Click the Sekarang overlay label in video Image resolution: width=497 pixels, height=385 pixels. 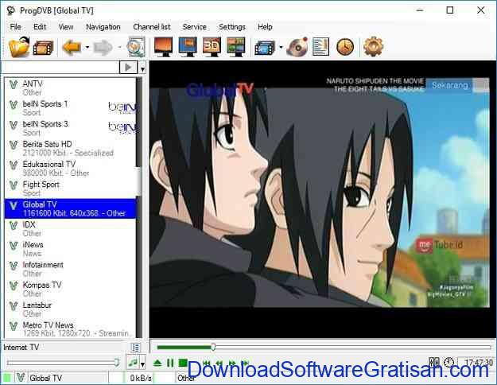(x=450, y=85)
